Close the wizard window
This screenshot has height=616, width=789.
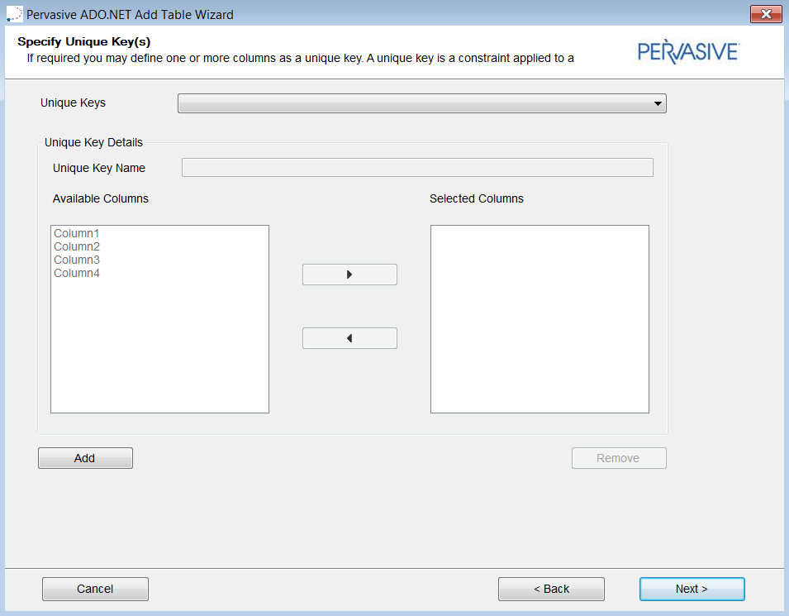(x=766, y=14)
